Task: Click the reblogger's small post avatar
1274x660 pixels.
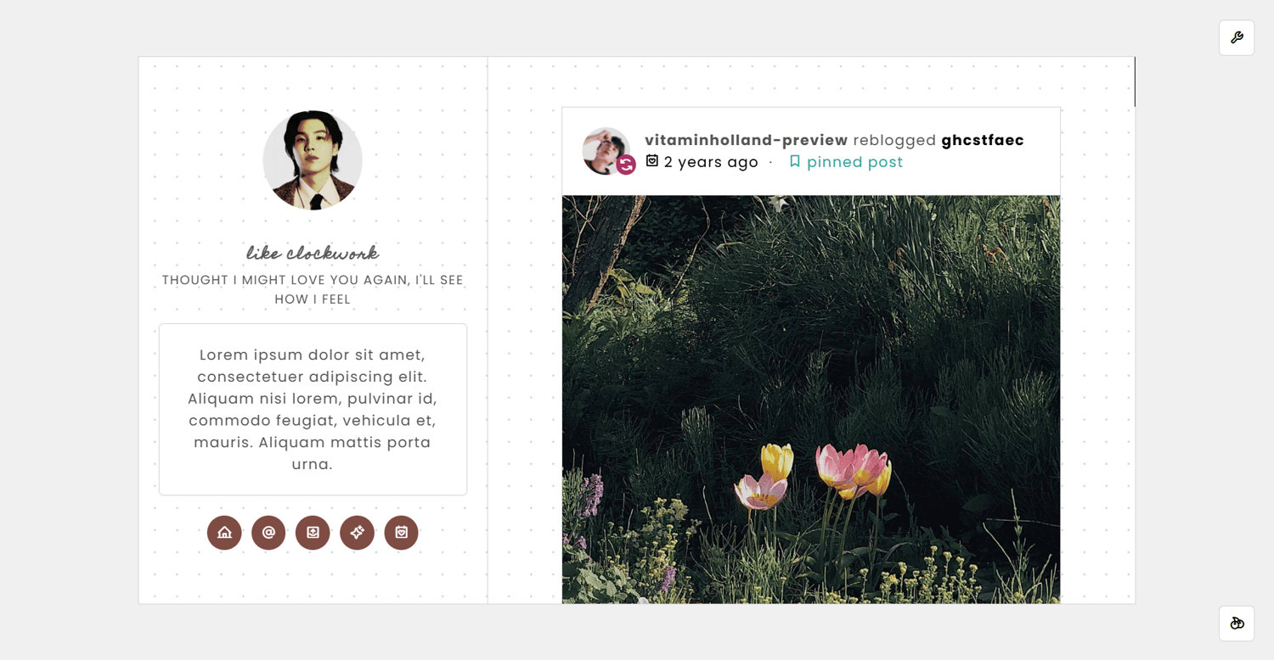Action: tap(605, 151)
